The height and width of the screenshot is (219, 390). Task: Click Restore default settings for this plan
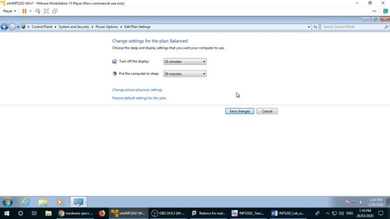[x=139, y=98]
